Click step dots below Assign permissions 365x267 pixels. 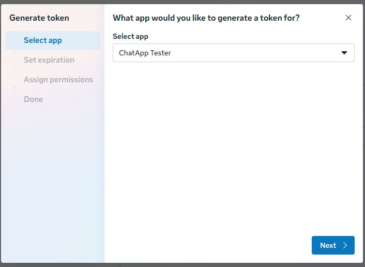(x=14, y=90)
